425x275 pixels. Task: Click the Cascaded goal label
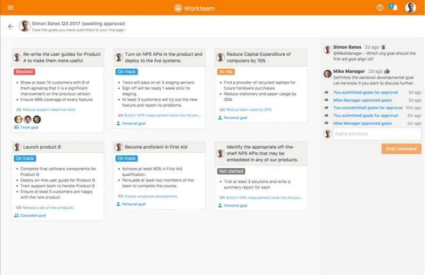33,216
